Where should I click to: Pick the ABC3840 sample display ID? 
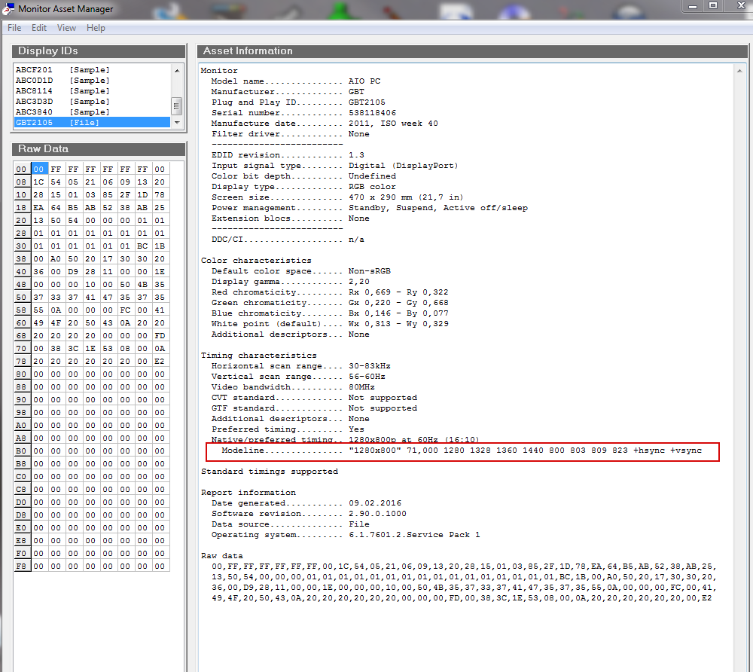pyautogui.click(x=62, y=112)
